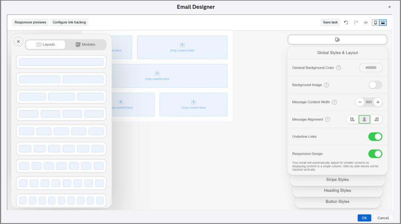This screenshot has height=224, width=401.
Task: Select the full-width middle drop content block
Action: tap(169, 76)
